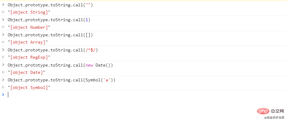Click the "[object RegExp]" output line

click(x=29, y=57)
